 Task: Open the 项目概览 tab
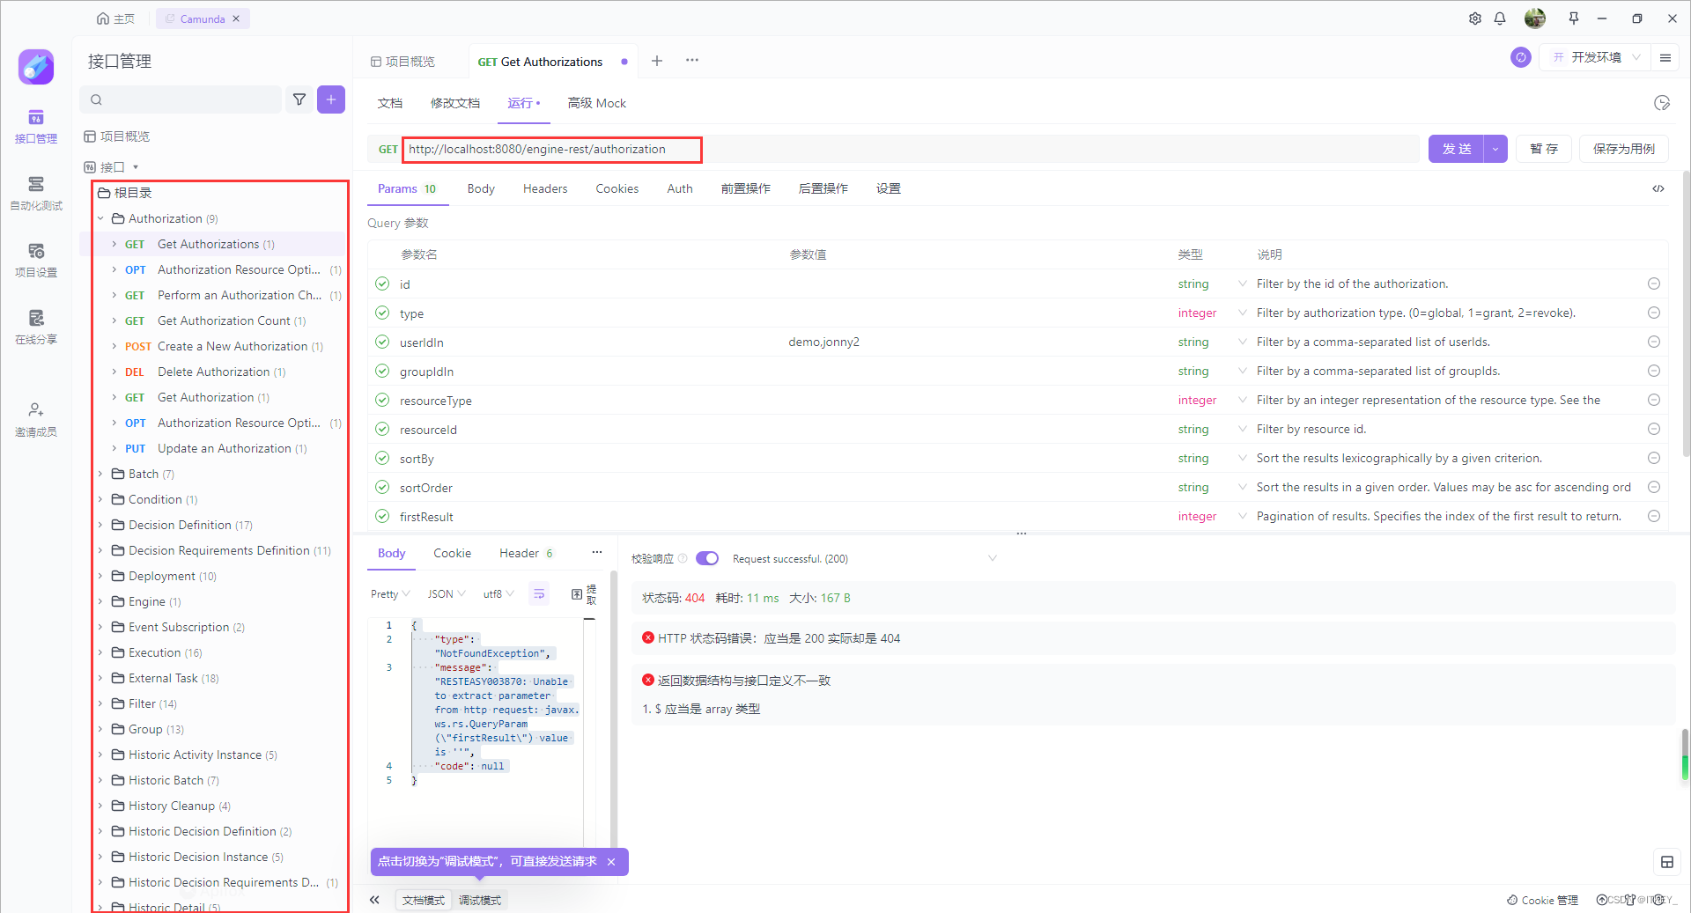tap(403, 62)
